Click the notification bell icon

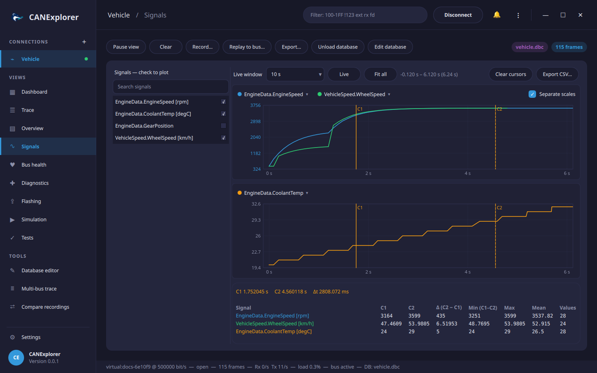[x=497, y=15]
